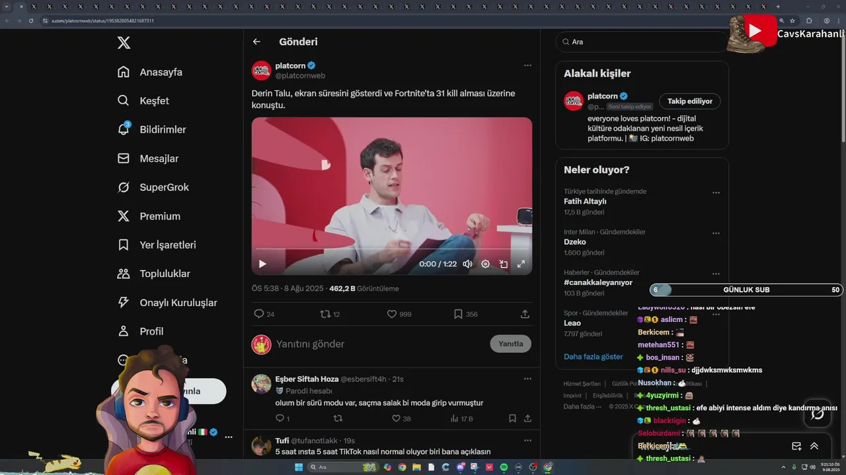Image resolution: width=846 pixels, height=475 pixels.
Task: Like the post with 999 likes
Action: (x=399, y=314)
